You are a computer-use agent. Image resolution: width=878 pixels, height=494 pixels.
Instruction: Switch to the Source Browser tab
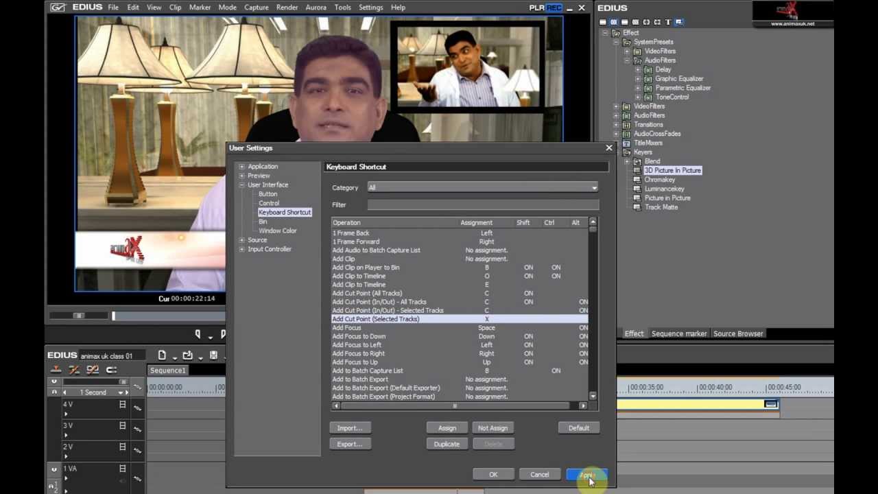point(738,333)
